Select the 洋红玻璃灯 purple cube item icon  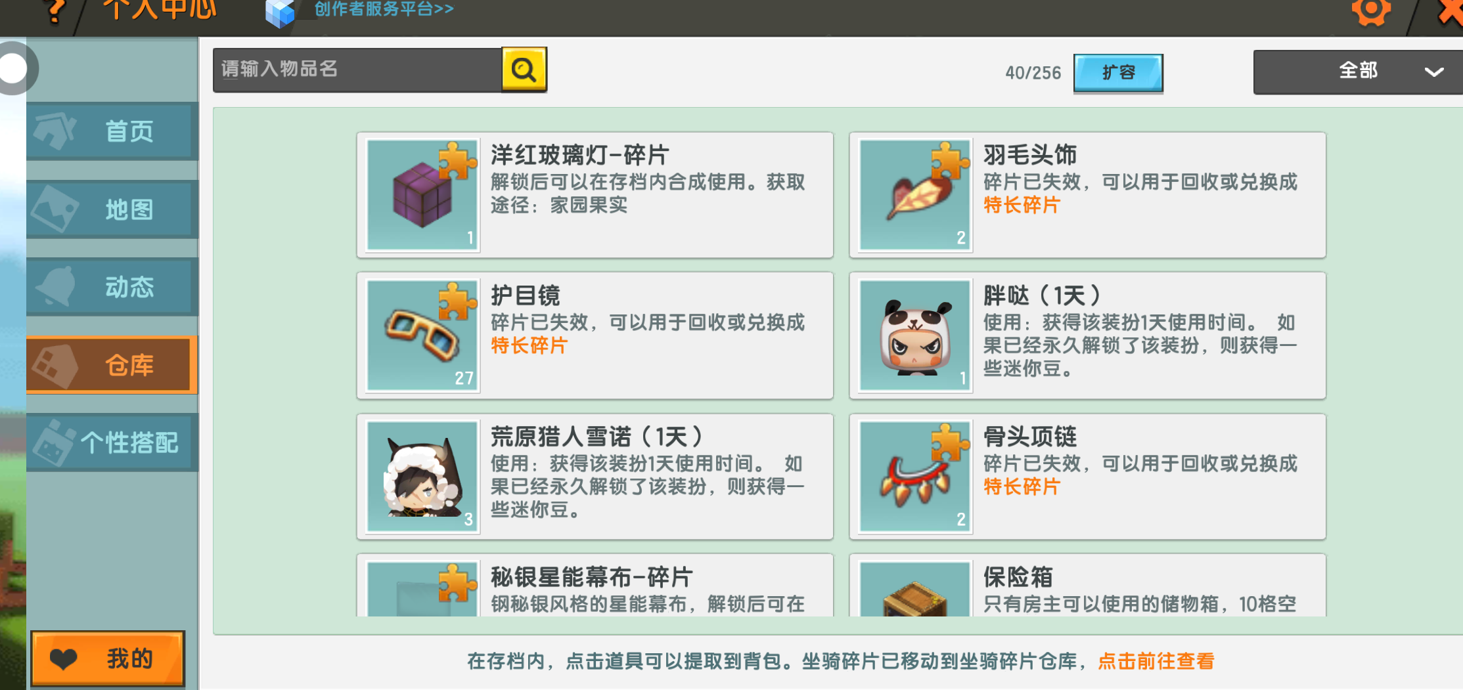422,195
